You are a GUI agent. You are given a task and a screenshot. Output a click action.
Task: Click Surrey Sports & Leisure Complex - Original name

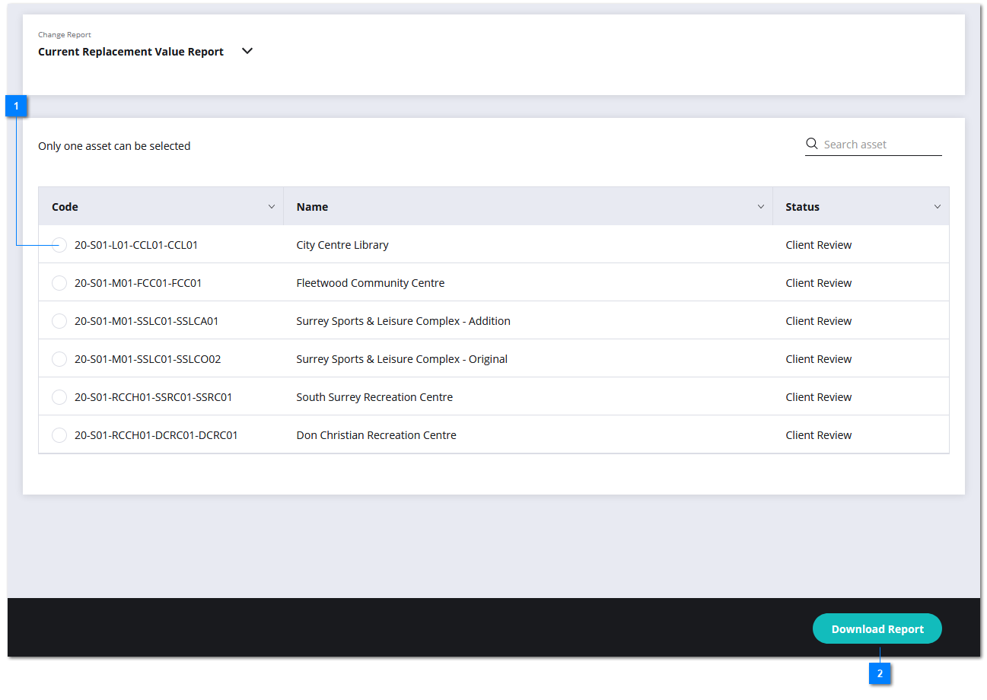click(402, 359)
